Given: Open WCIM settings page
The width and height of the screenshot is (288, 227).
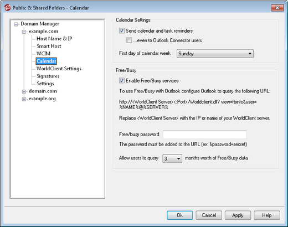Looking at the screenshot, I should (43, 54).
